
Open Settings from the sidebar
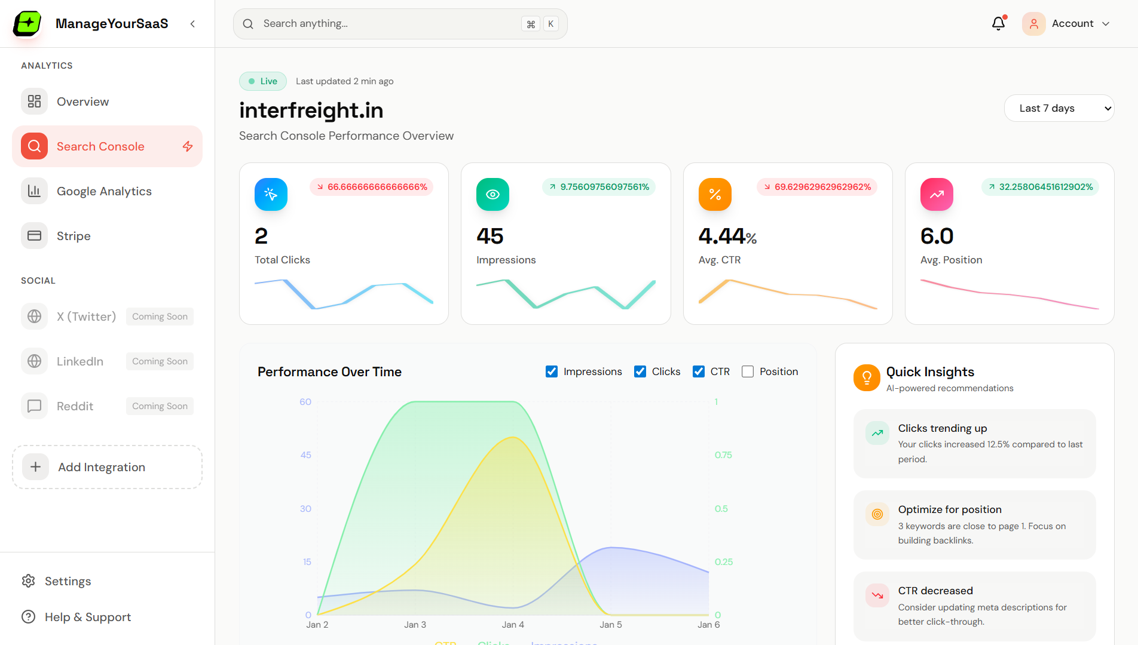tap(68, 580)
